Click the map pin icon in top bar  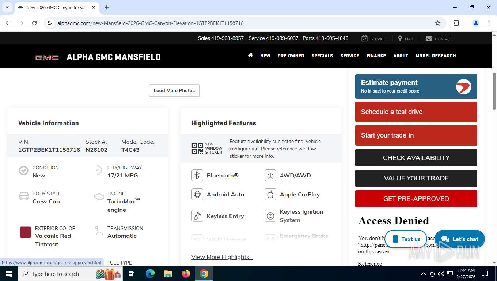pos(400,38)
